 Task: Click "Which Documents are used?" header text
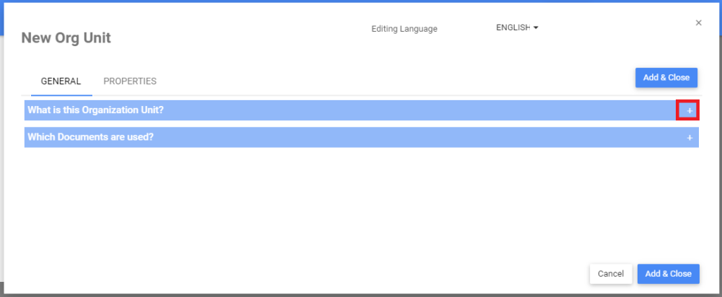coord(90,137)
